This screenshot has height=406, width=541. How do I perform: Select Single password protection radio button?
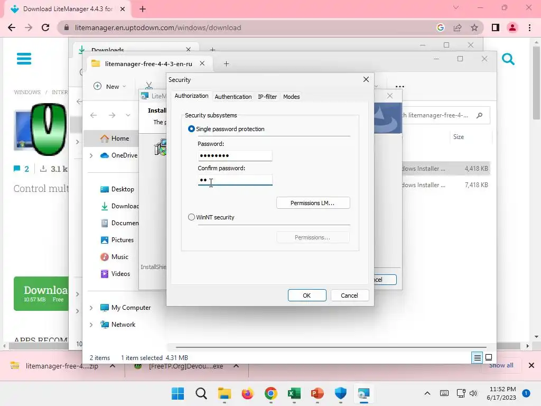pos(191,129)
